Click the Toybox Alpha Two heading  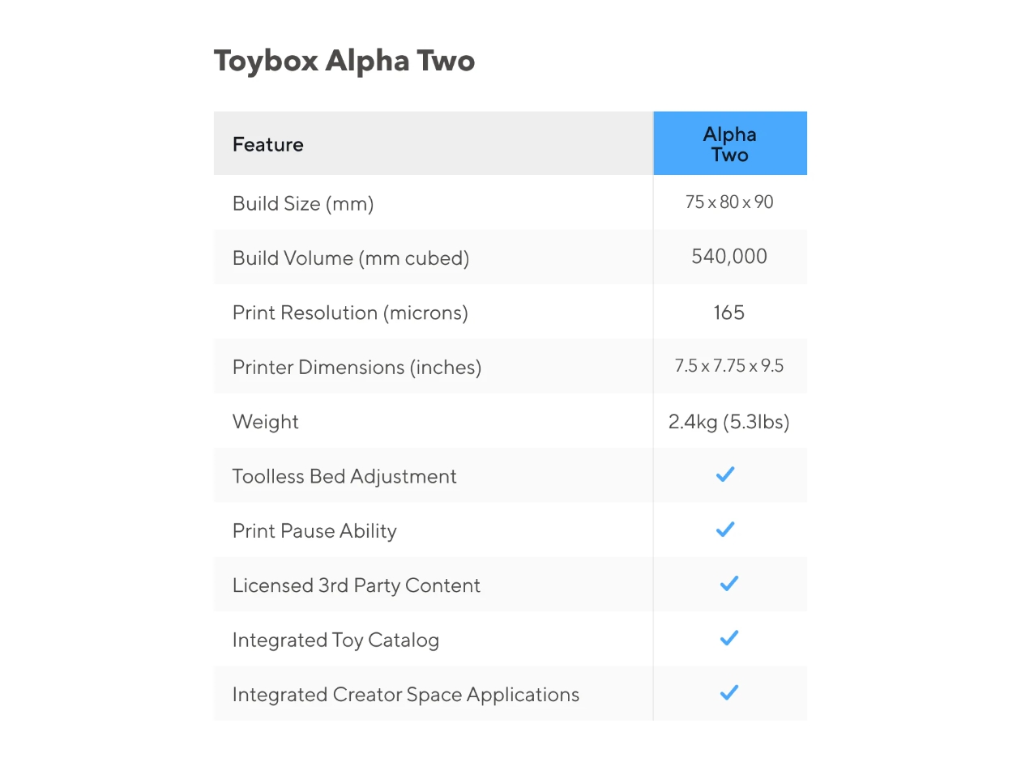(x=344, y=61)
